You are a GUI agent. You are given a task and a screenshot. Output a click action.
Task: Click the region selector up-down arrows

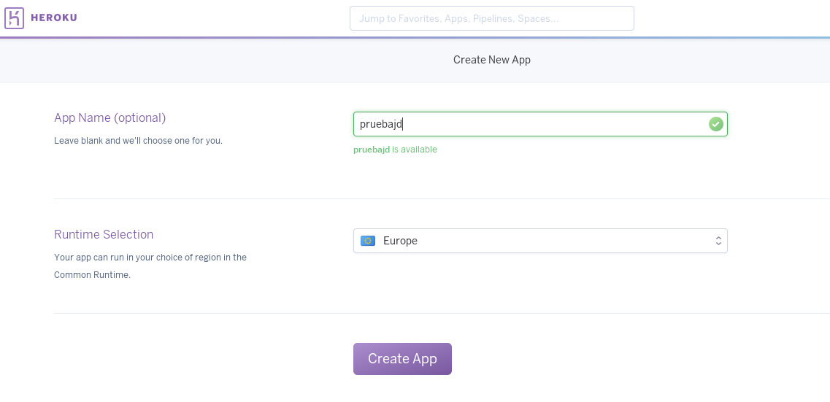tap(718, 241)
